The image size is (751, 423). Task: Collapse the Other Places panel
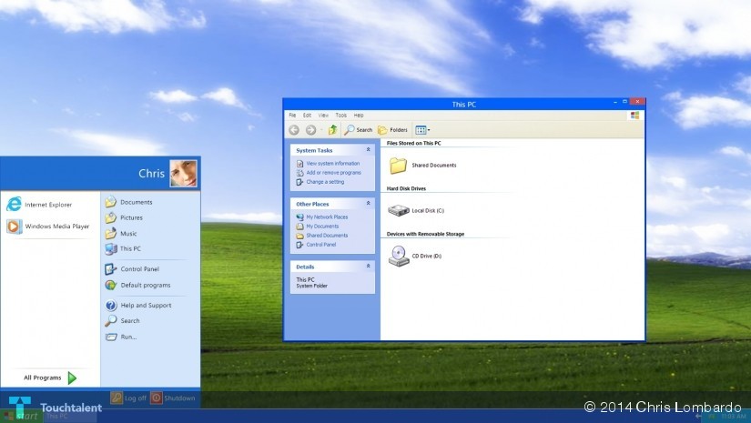369,204
